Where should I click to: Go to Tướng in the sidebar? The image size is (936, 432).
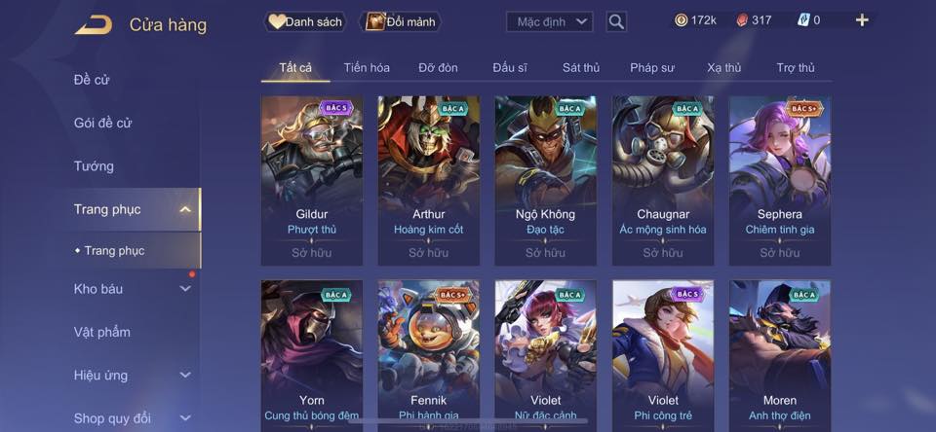click(x=94, y=166)
